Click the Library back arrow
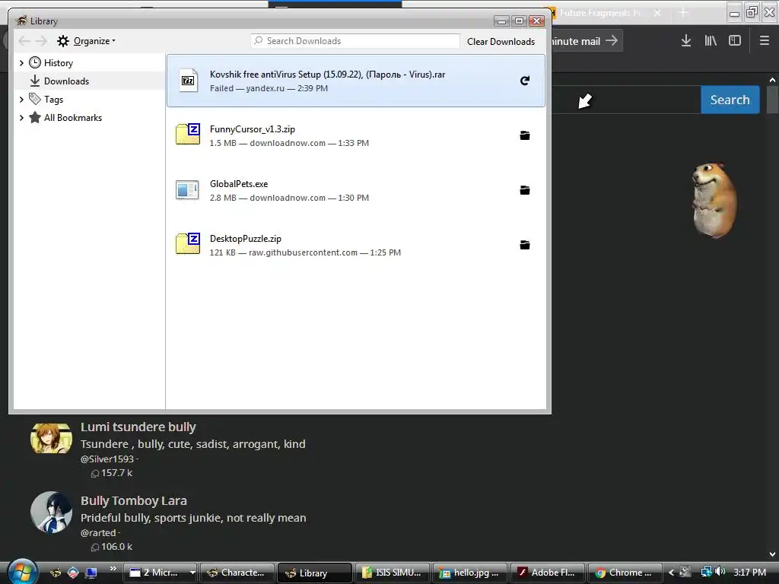This screenshot has width=779, height=584. [24, 41]
